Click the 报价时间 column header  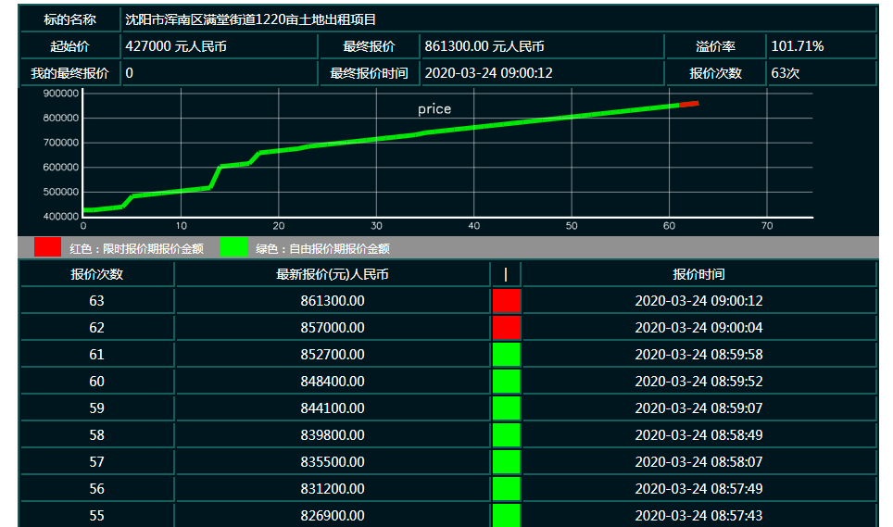698,274
